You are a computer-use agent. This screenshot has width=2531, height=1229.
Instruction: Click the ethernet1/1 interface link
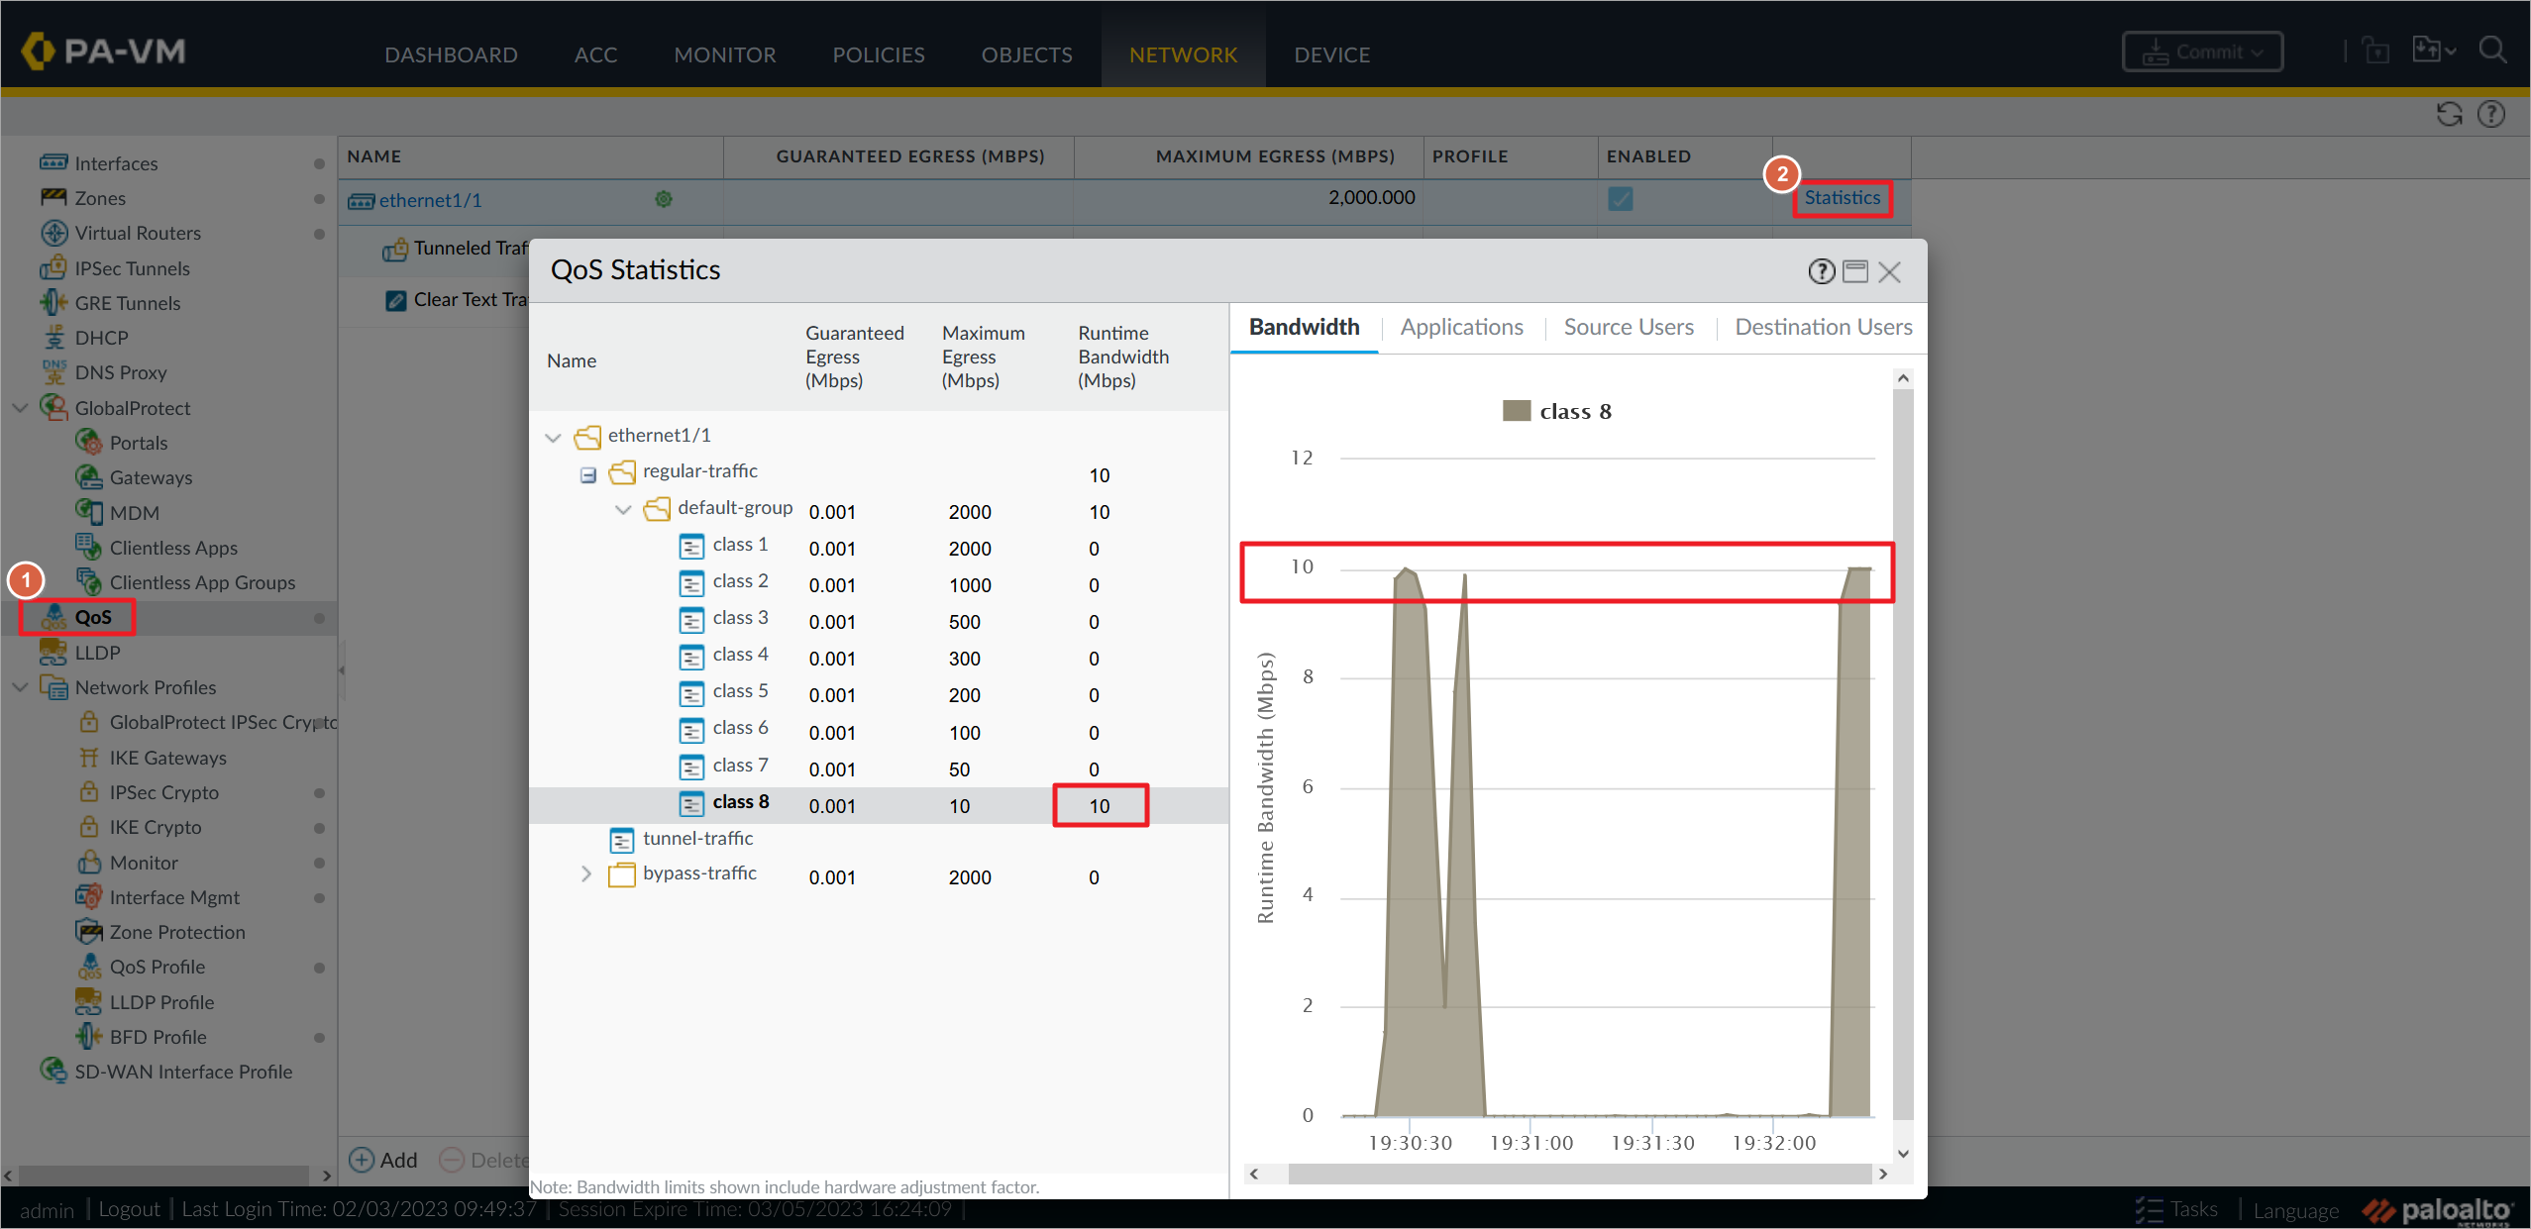[430, 200]
